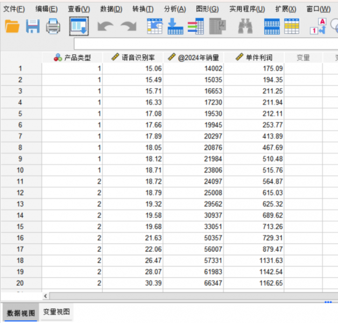The image size is (338, 323).
Task: Click the Undo arrow icon
Action: [105, 26]
